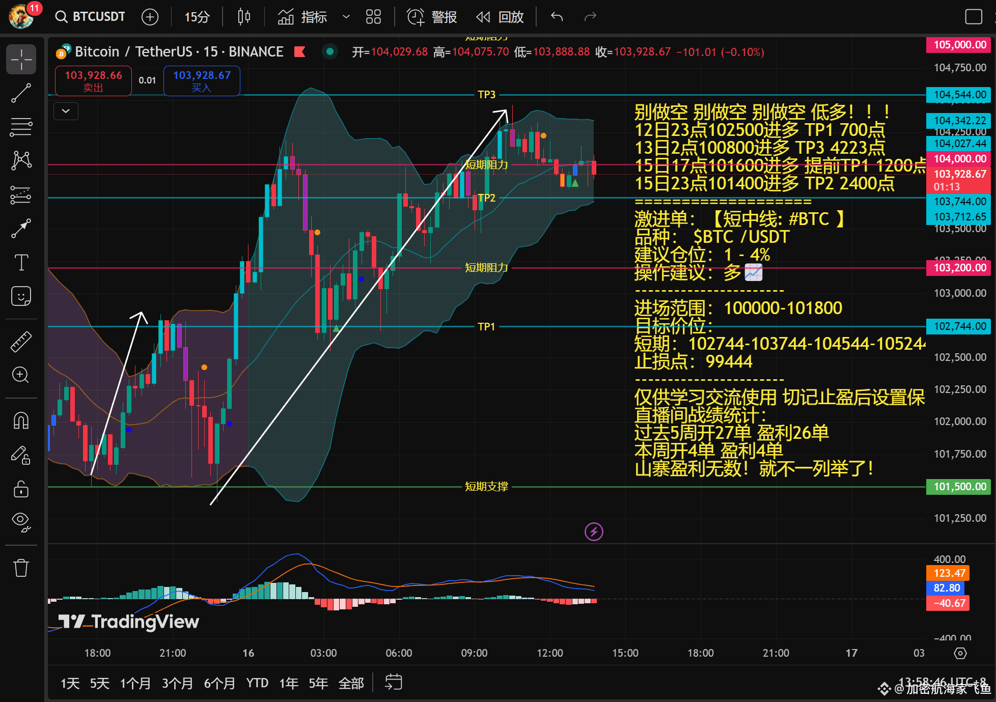
Task: Open the go to date calendar icon
Action: point(394,682)
